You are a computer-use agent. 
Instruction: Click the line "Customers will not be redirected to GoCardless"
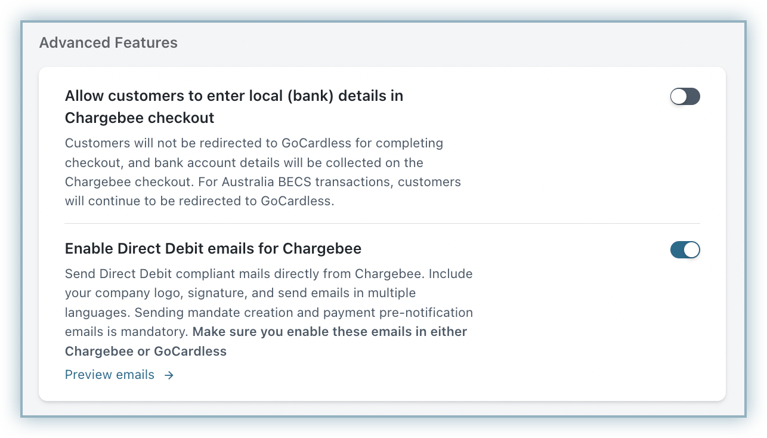point(253,144)
